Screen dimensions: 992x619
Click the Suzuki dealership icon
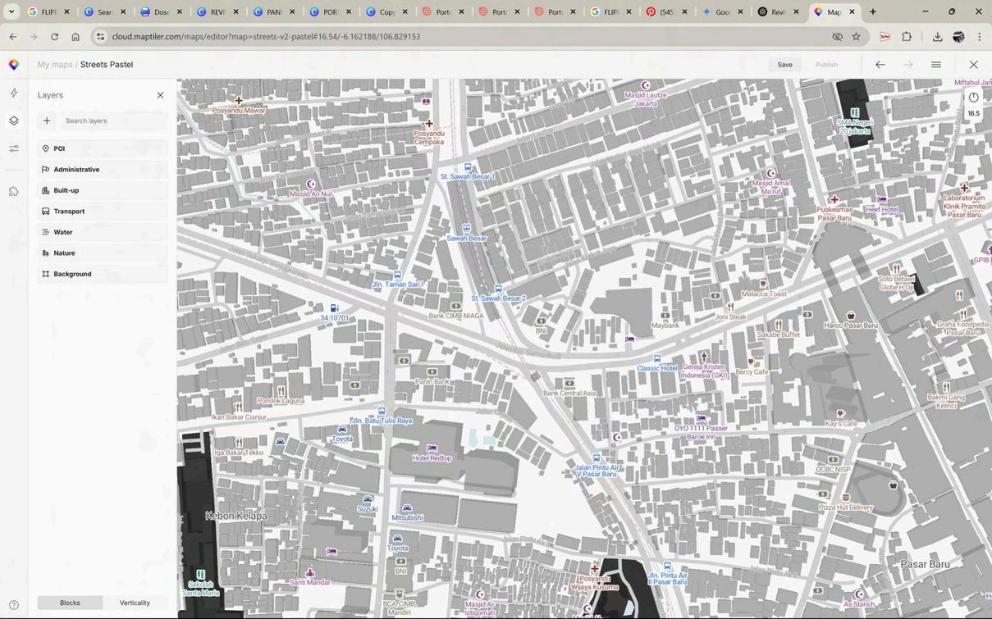[x=368, y=499]
